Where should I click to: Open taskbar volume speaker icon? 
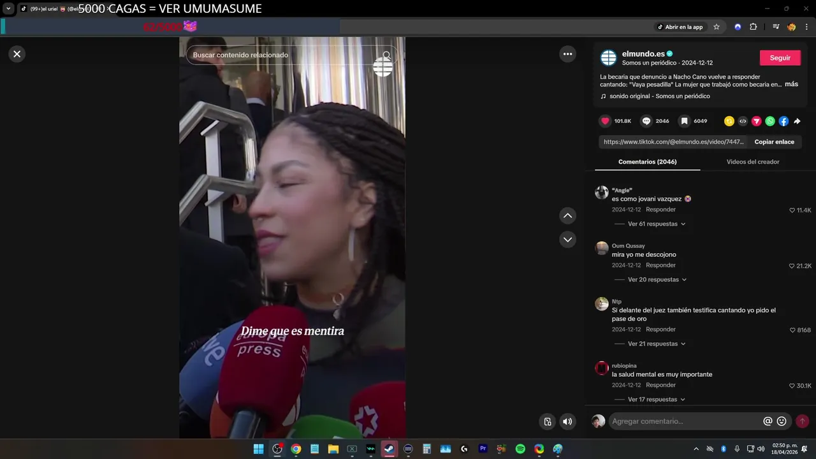coord(761,449)
